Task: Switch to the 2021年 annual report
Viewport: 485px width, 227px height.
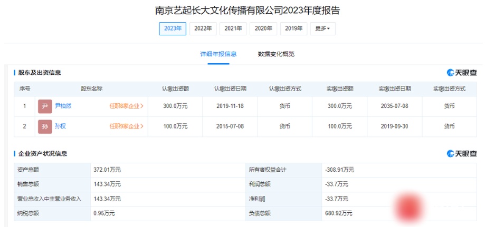Action: (x=233, y=29)
